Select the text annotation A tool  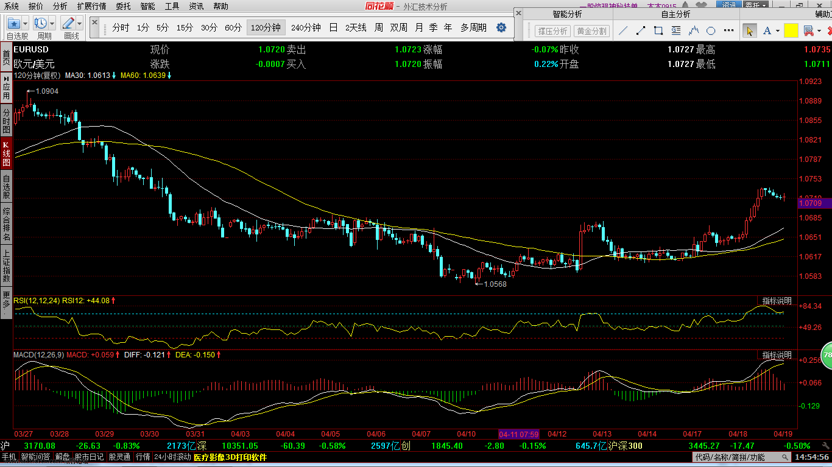pyautogui.click(x=767, y=30)
